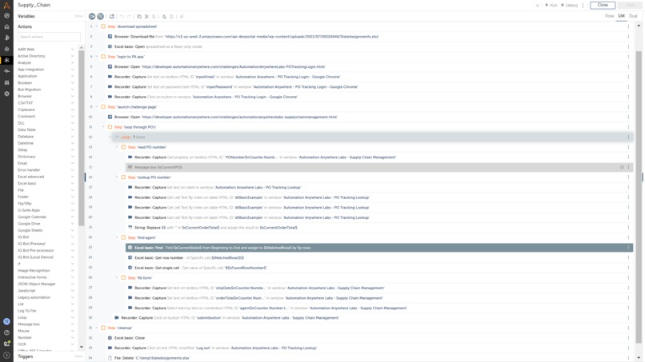The height and width of the screenshot is (362, 645).
Task: Click the Run label
Action: tap(553, 6)
